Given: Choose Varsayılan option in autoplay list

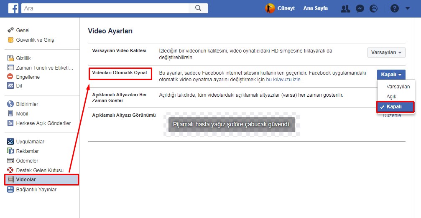Looking at the screenshot, I should 398,87.
